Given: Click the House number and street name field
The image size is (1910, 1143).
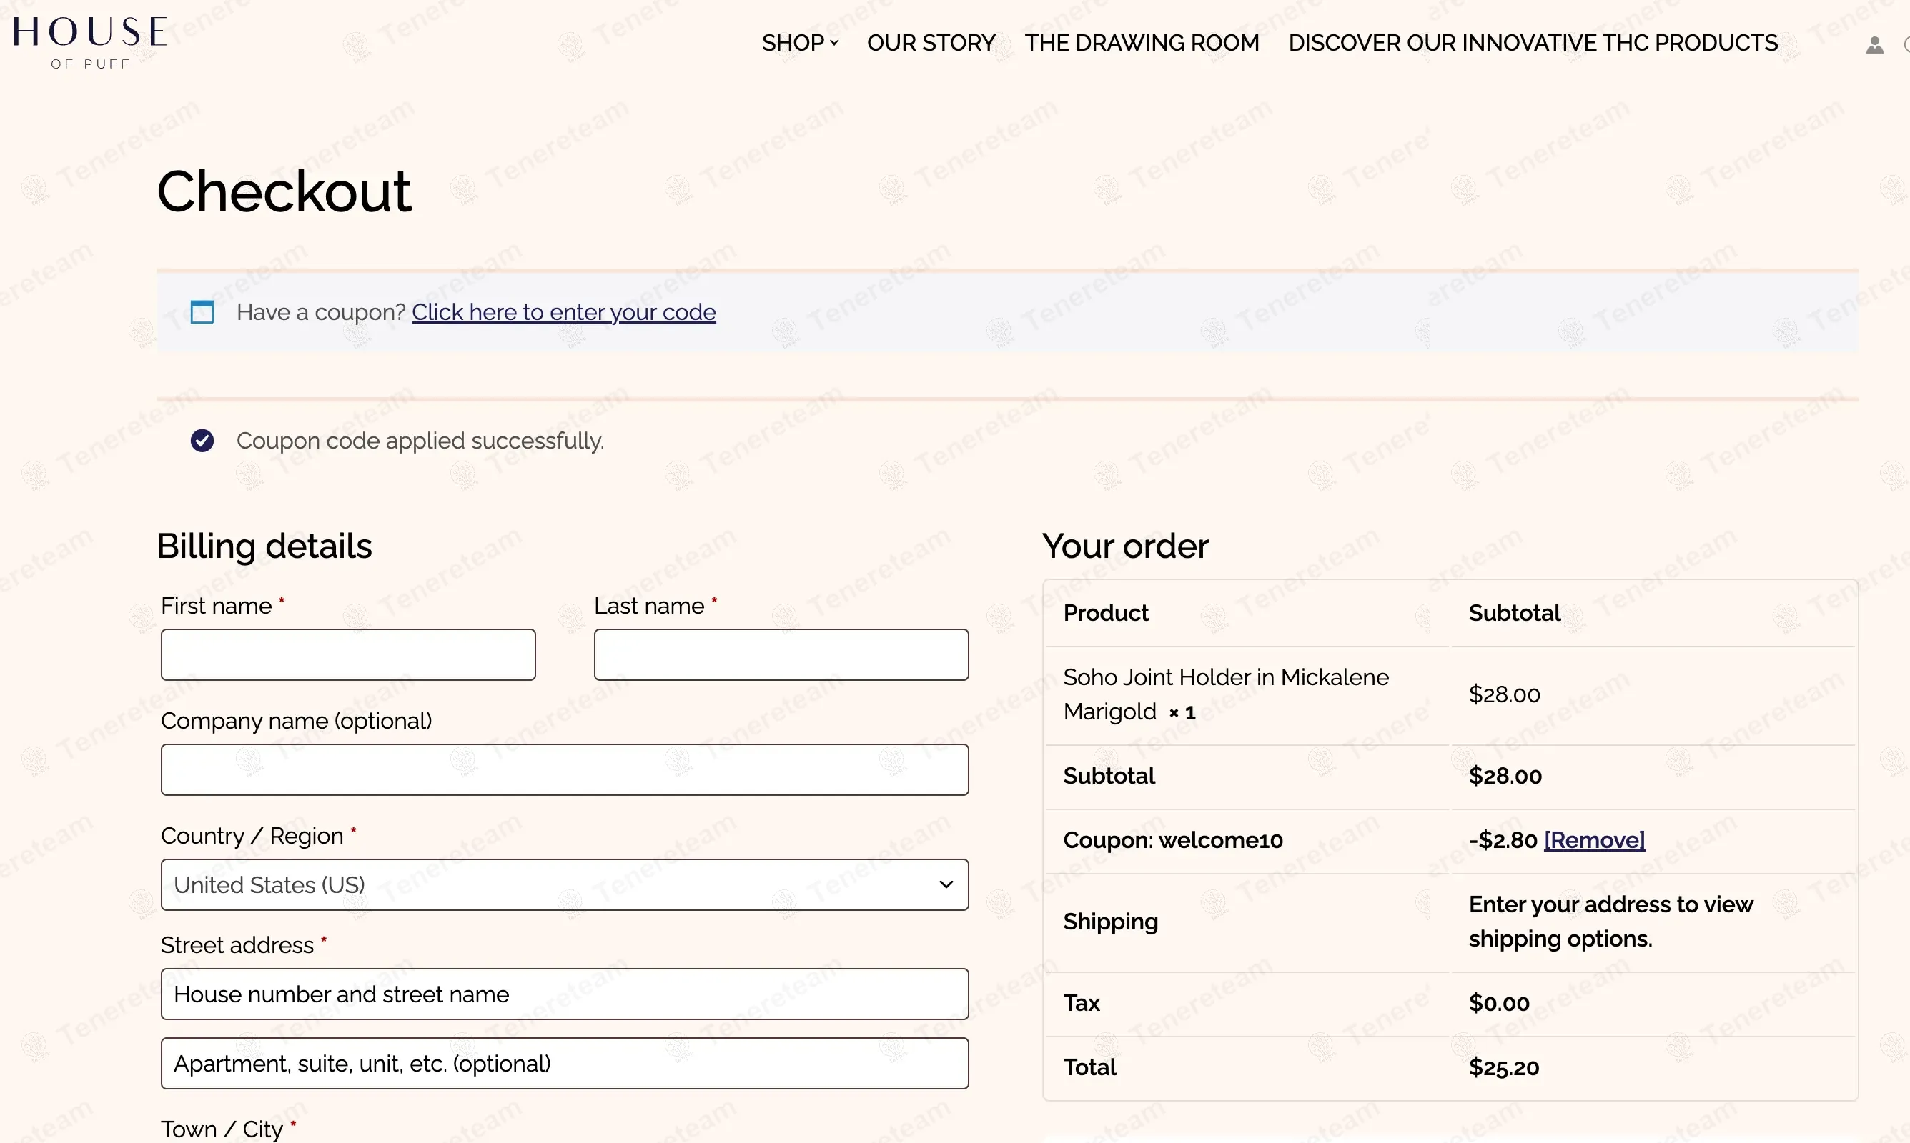Looking at the screenshot, I should click(564, 994).
